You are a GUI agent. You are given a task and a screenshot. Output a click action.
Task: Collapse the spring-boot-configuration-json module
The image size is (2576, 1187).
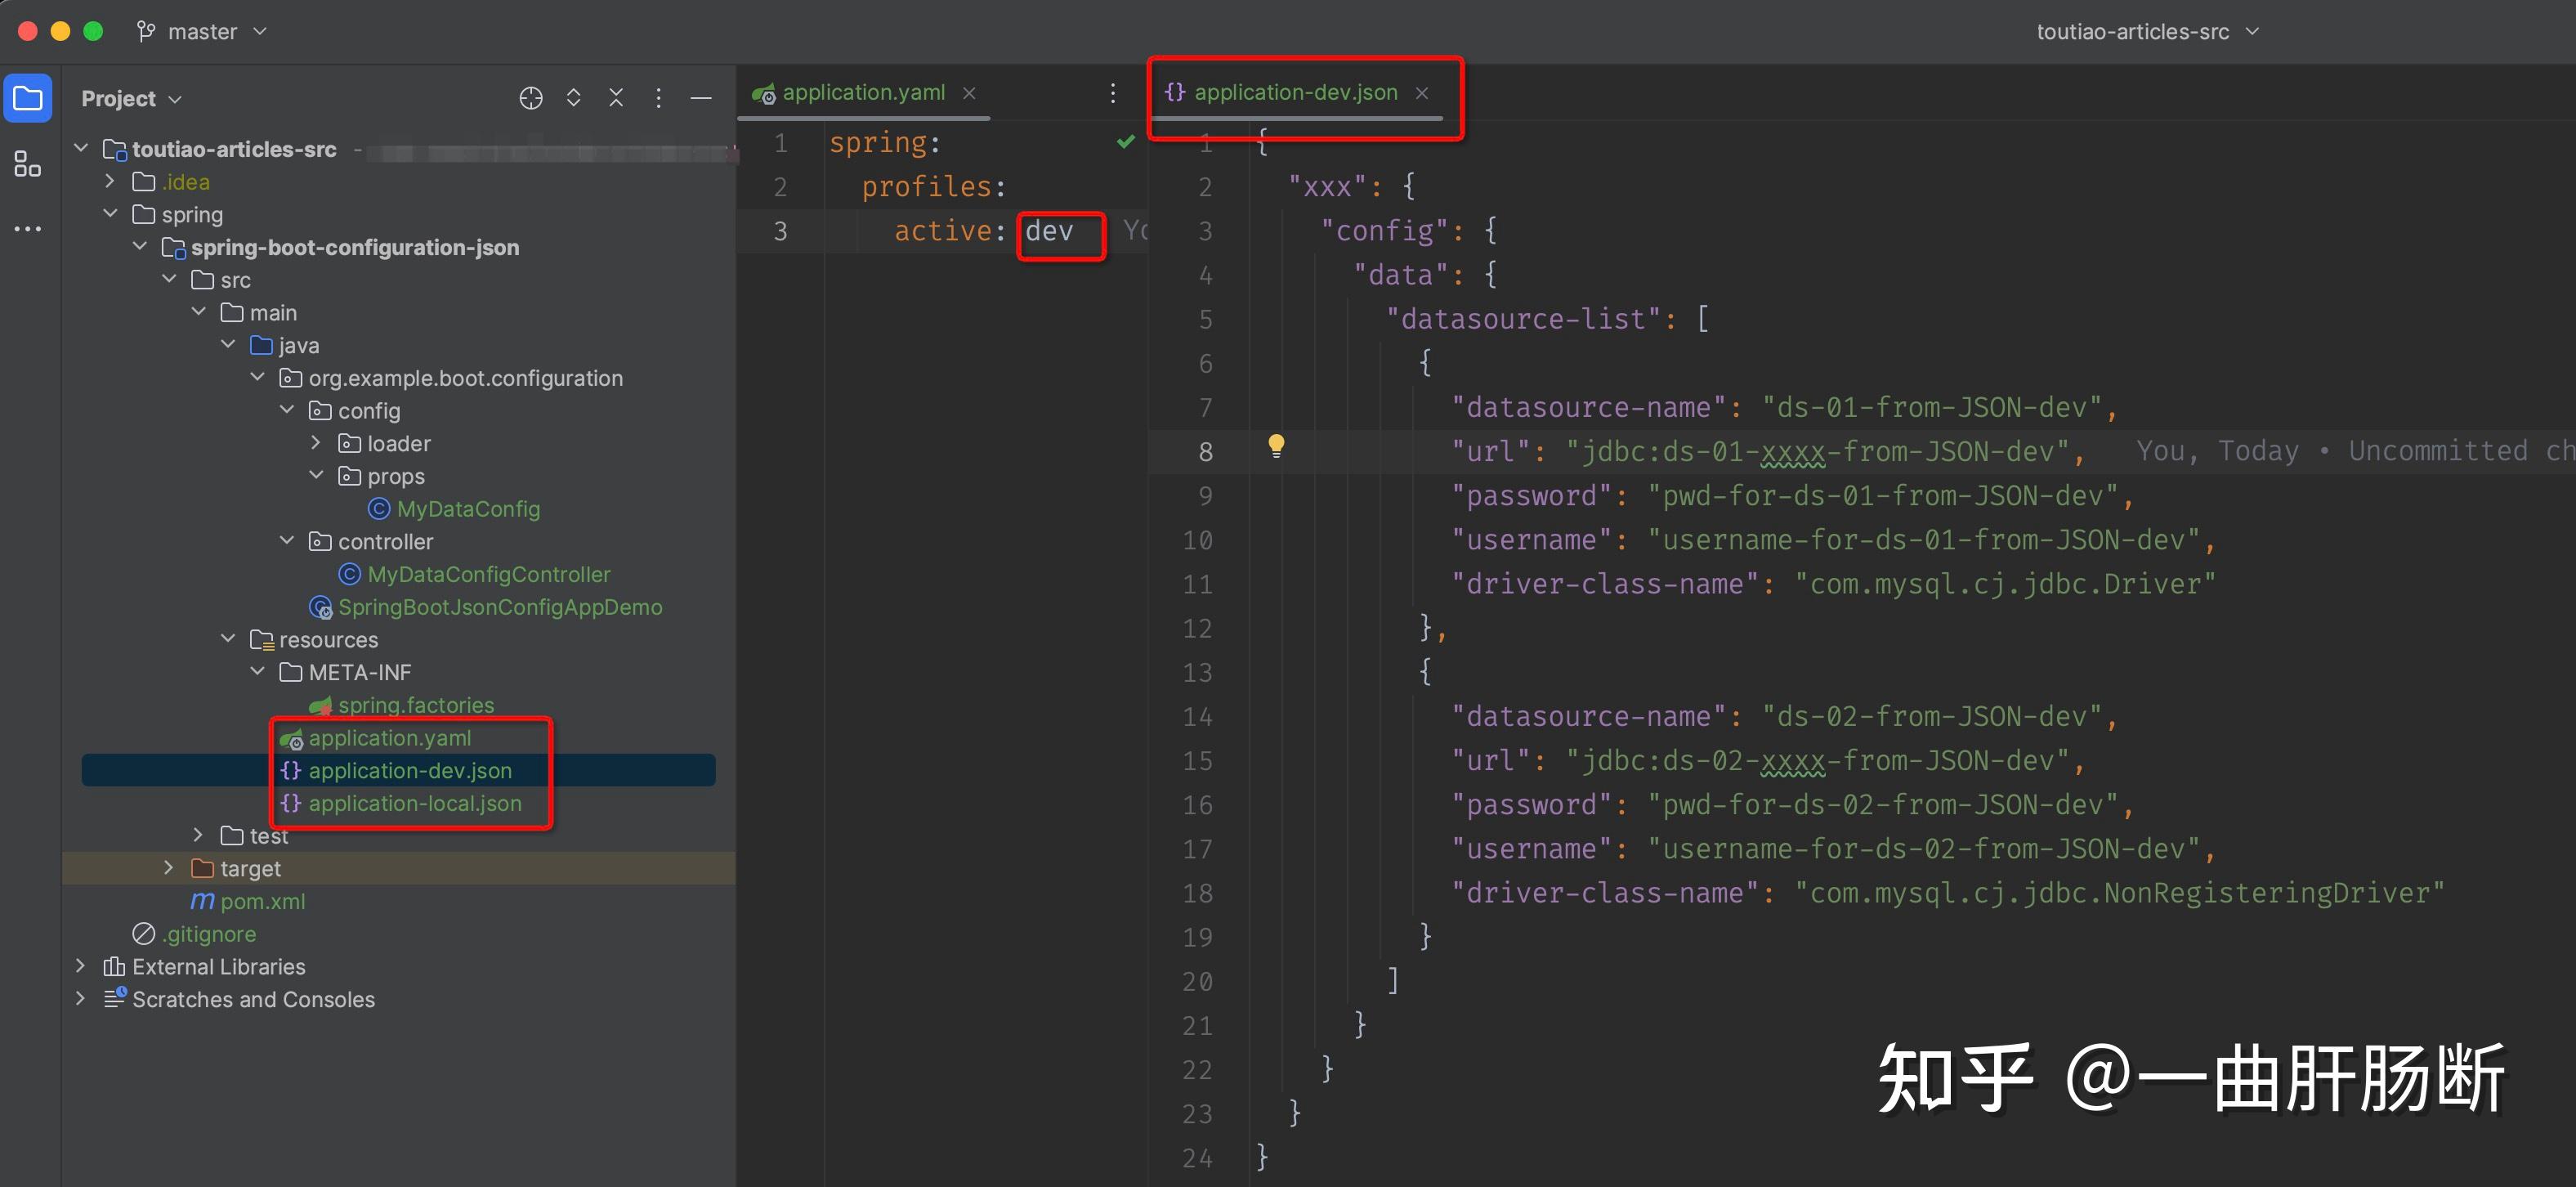(x=140, y=246)
